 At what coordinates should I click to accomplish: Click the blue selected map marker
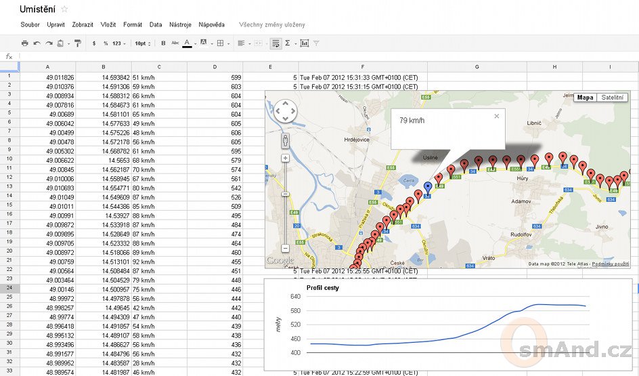click(428, 188)
